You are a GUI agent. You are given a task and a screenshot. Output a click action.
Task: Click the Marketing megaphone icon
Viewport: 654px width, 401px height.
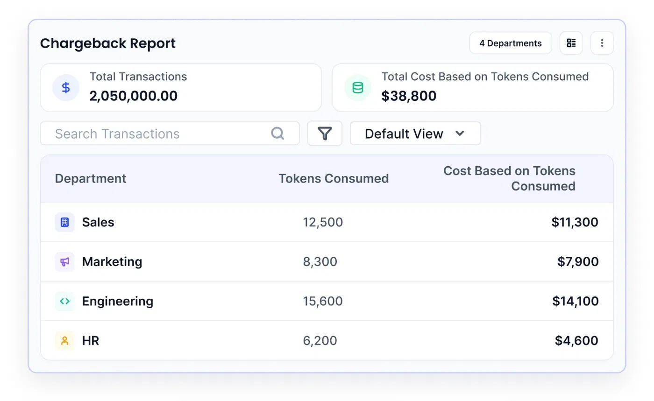pos(64,261)
